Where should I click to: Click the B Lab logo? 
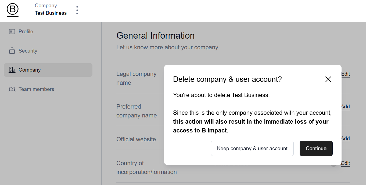tap(12, 10)
